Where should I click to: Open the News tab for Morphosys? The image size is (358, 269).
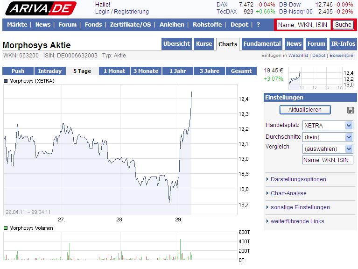click(x=294, y=44)
